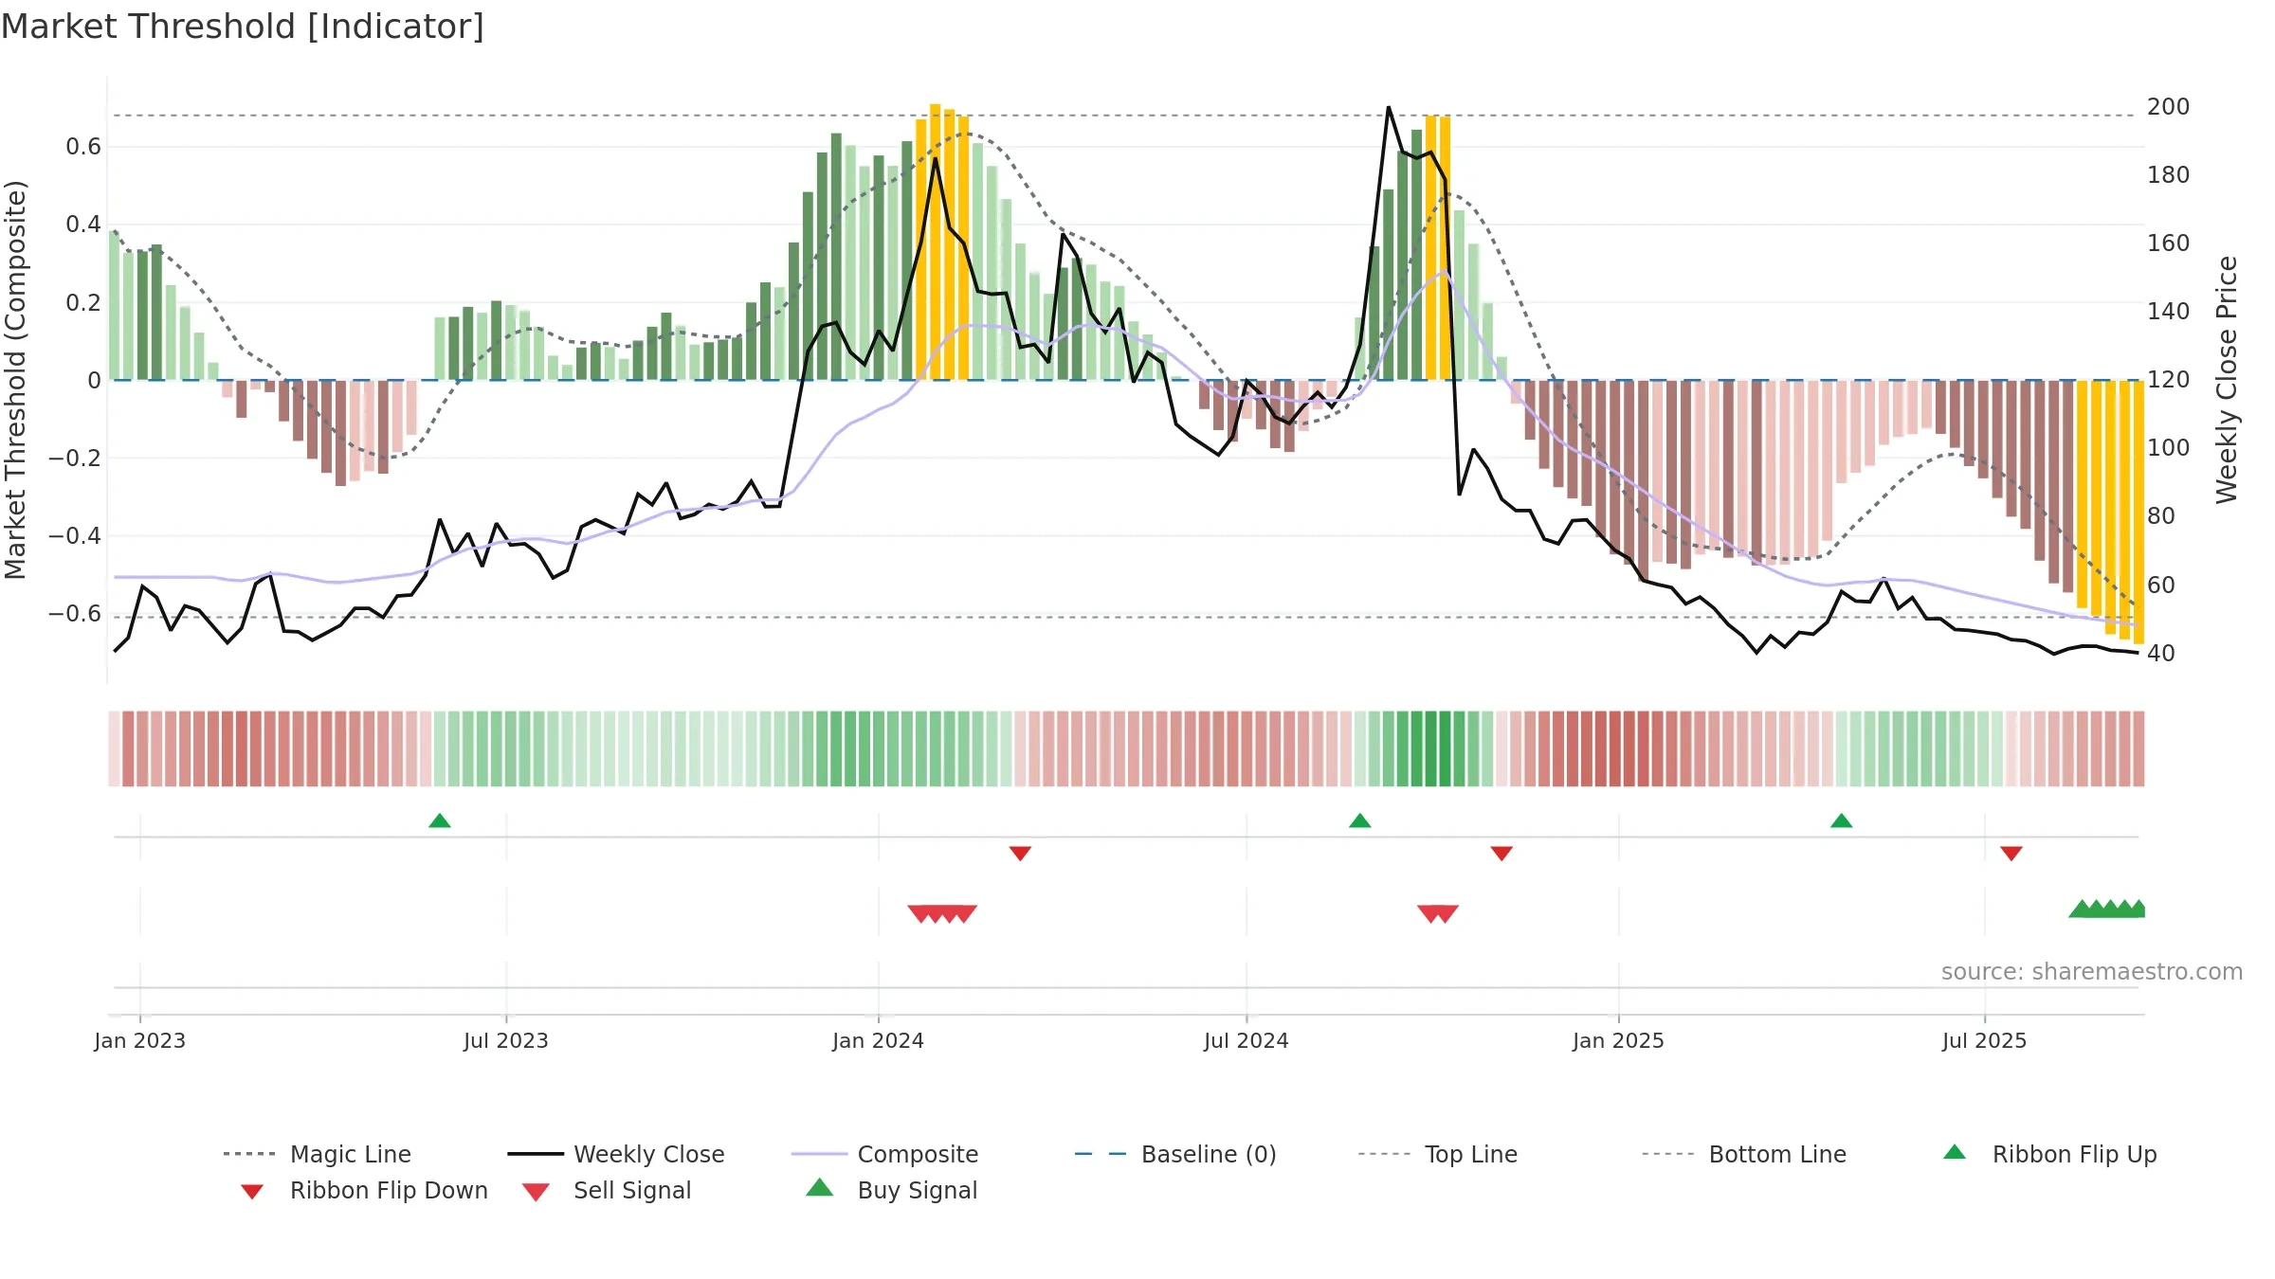
Task: Toggle the Buy Signal legend entry
Action: click(x=891, y=1190)
